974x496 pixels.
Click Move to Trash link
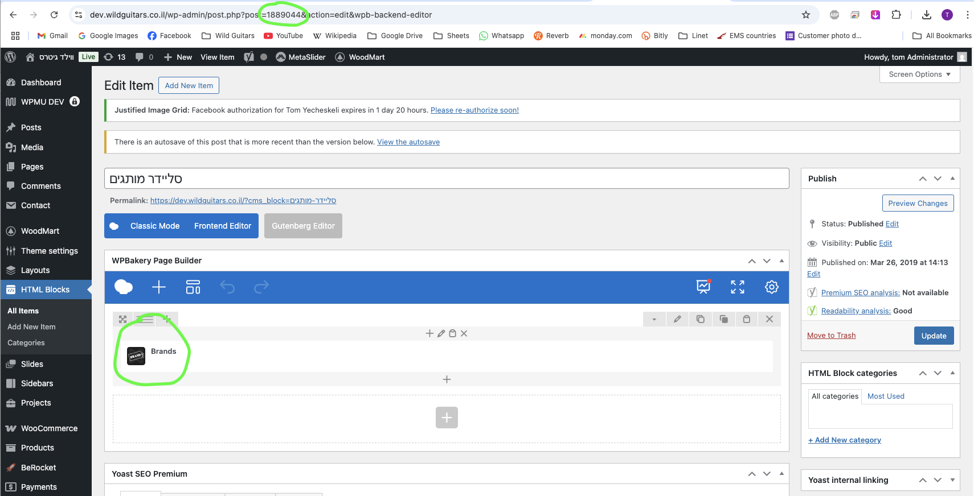tap(831, 336)
